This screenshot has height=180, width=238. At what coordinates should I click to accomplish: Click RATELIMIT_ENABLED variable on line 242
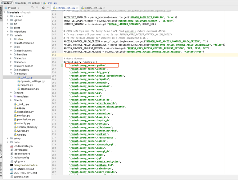coord(75,17)
